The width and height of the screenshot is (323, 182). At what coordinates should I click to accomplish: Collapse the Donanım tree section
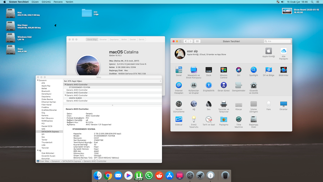(x=38, y=80)
